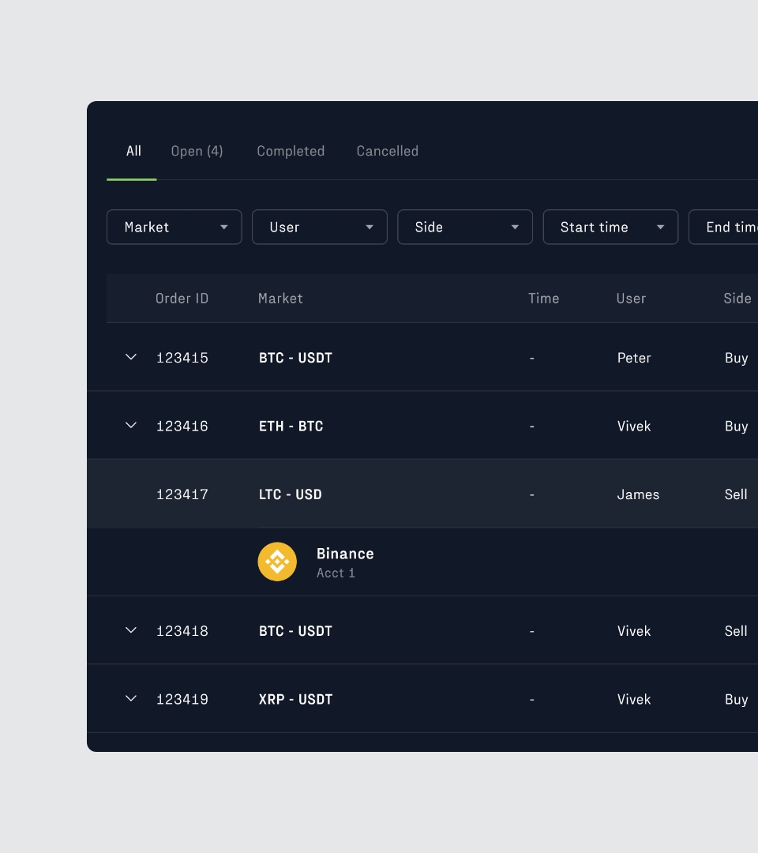Expand order 123416 row chevron
Image resolution: width=758 pixels, height=853 pixels.
(x=131, y=426)
